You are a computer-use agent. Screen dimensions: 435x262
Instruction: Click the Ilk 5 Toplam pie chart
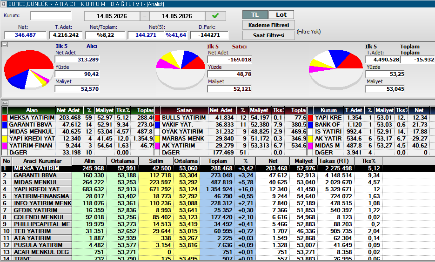click(x=336, y=70)
